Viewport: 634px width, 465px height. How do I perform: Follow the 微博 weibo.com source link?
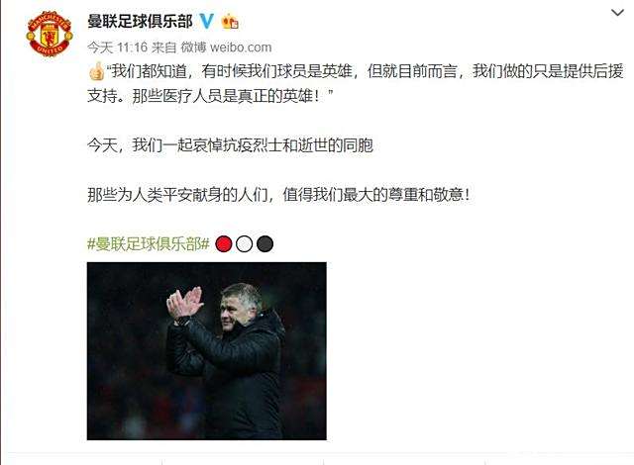pos(226,47)
